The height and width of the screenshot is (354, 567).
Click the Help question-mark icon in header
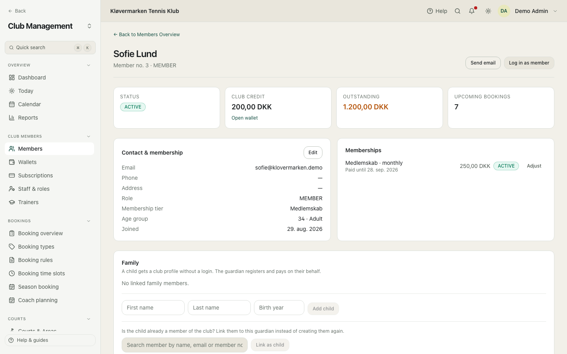[430, 11]
